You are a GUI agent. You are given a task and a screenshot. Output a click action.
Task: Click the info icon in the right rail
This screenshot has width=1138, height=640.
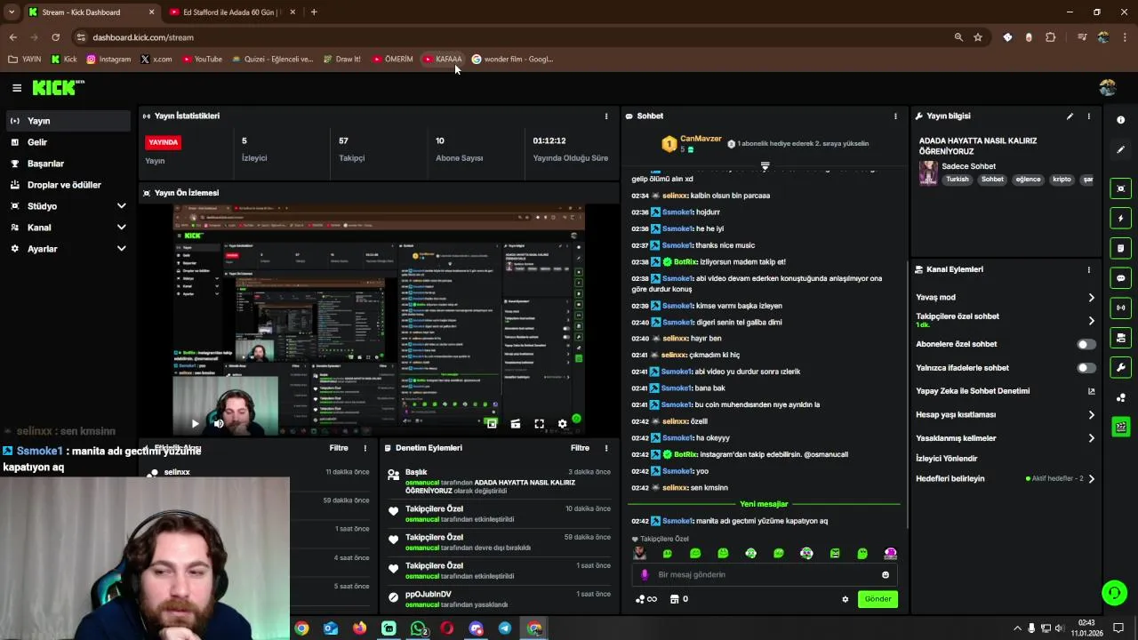point(1120,120)
